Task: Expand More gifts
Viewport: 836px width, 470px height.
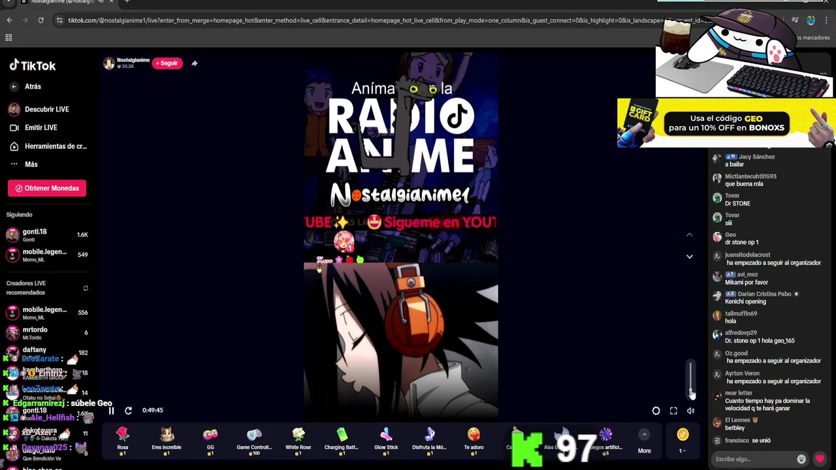Action: click(644, 442)
